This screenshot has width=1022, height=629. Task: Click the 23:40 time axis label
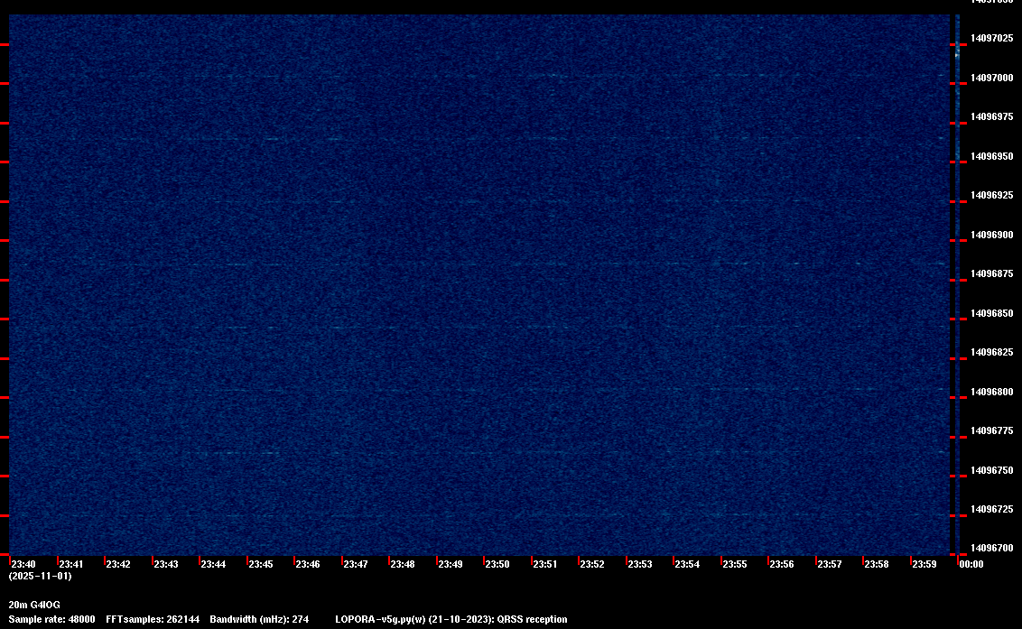[23, 564]
